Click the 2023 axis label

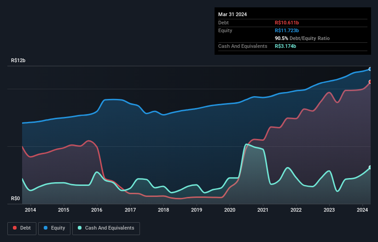click(329, 210)
